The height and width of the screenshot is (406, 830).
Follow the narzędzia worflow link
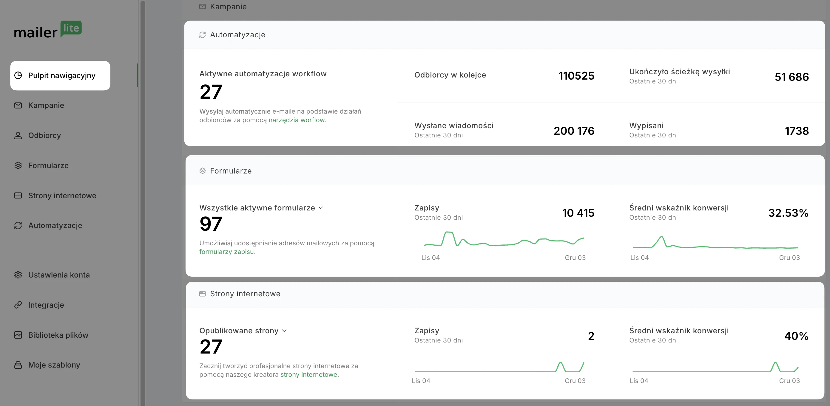(x=297, y=120)
